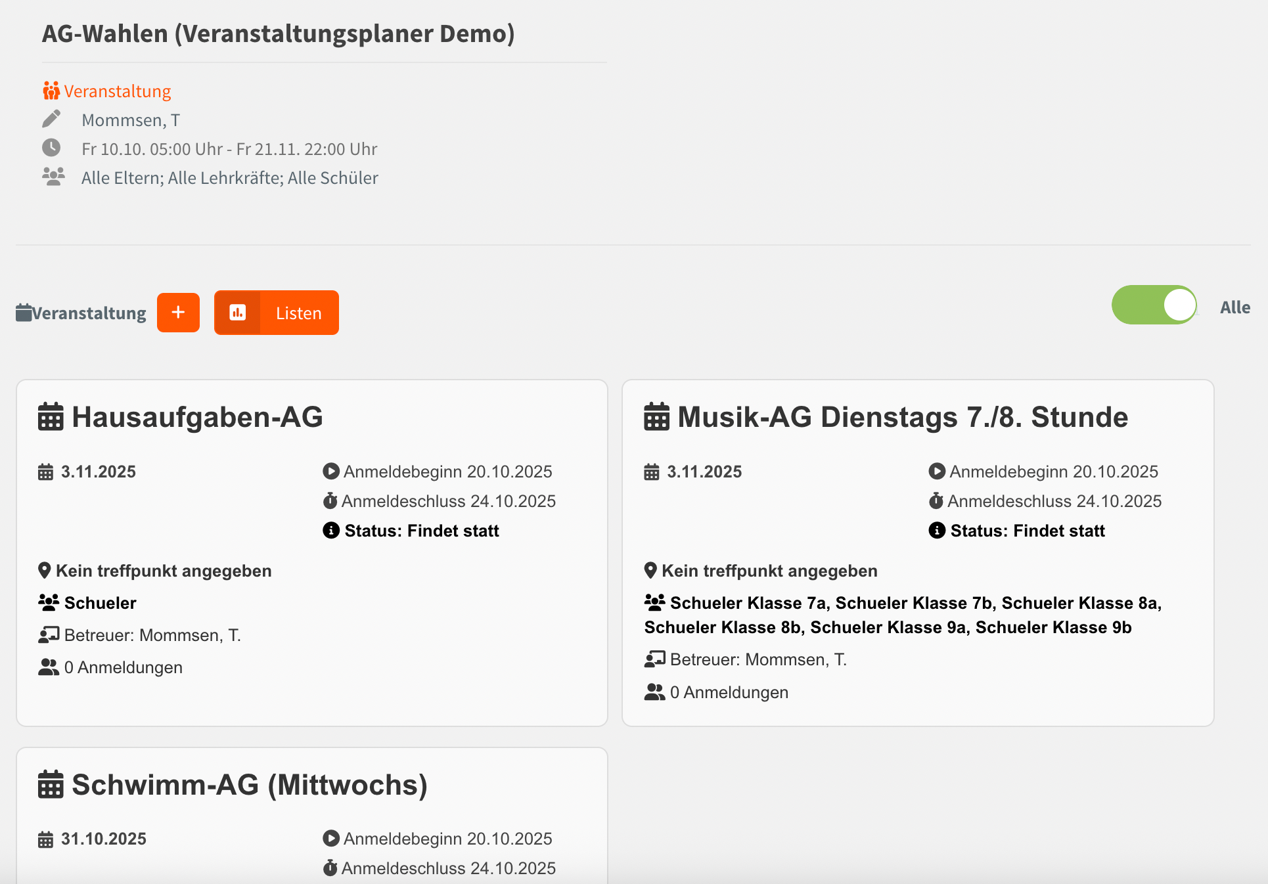Open the Listen button

coord(277,313)
